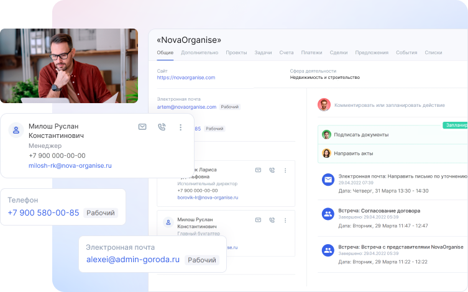The image size is (468, 292).
Task: Click the envelope icon on the Милош manager card
Action: (x=142, y=127)
